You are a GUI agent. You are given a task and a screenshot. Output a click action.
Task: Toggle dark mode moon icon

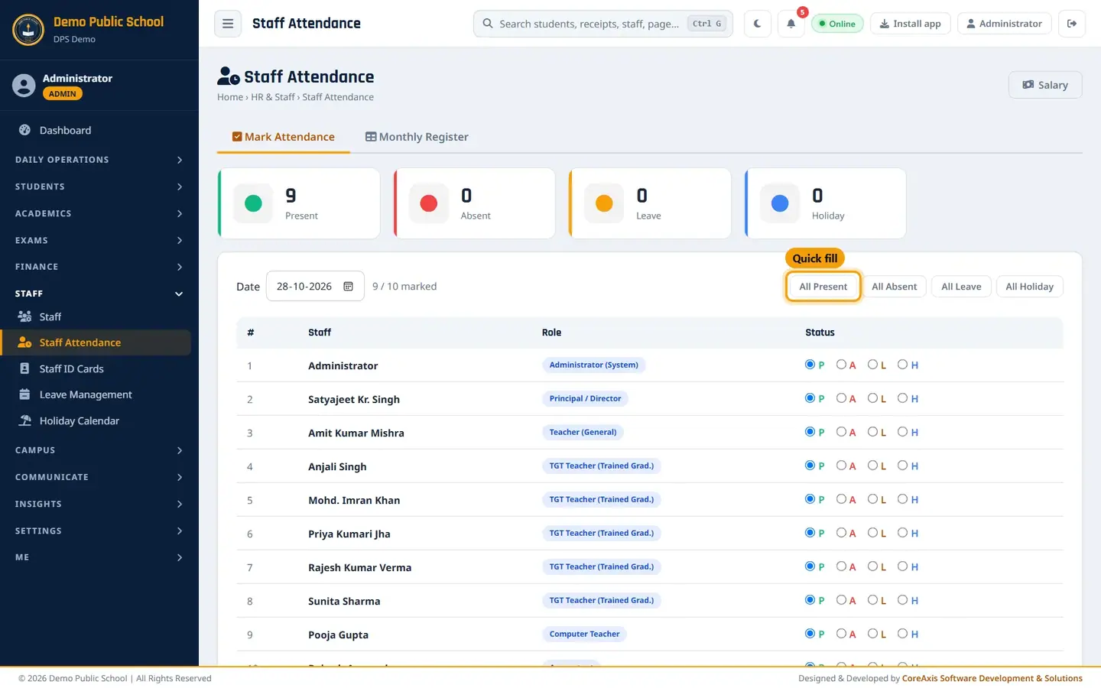coord(757,24)
